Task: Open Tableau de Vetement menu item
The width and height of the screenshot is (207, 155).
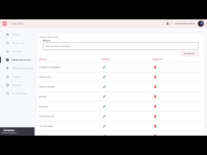Action: click(x=22, y=68)
